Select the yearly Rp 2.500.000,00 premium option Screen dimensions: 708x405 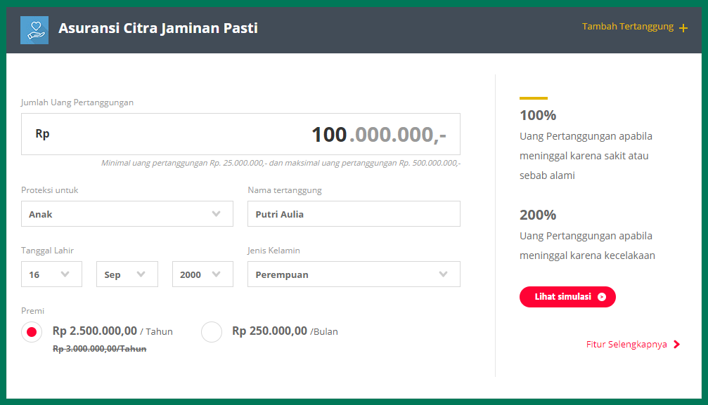click(x=32, y=332)
